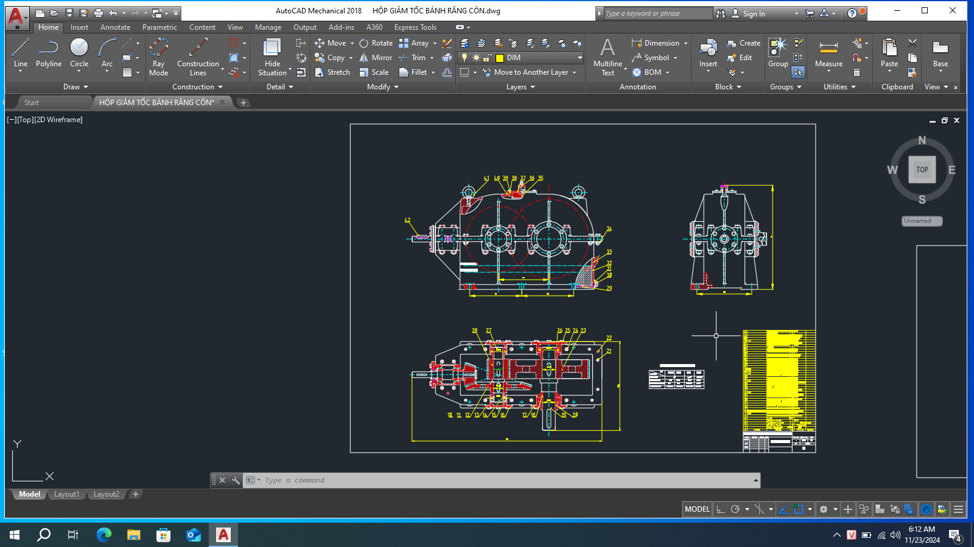
Task: Expand the DIM layer dropdown
Action: 580,58
